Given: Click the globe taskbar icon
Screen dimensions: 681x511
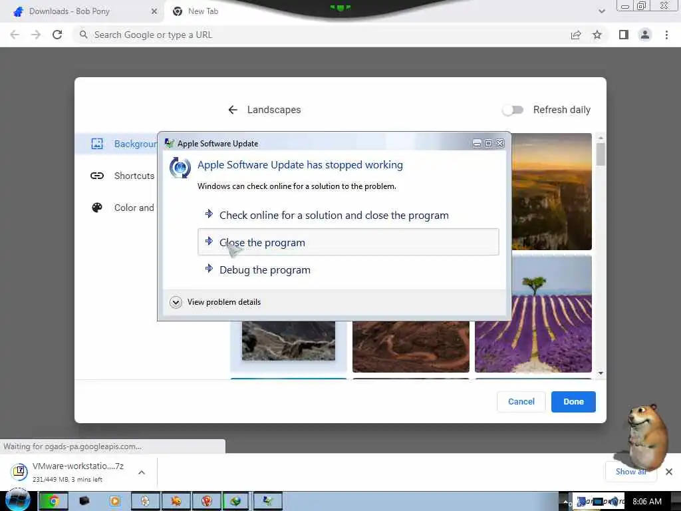Looking at the screenshot, I should tap(236, 502).
